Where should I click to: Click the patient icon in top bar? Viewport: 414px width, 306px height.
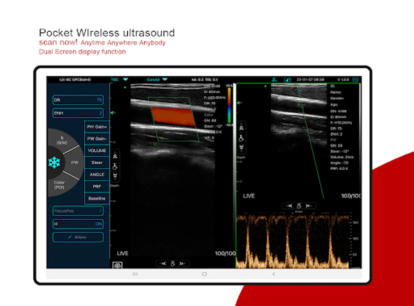click(x=274, y=80)
